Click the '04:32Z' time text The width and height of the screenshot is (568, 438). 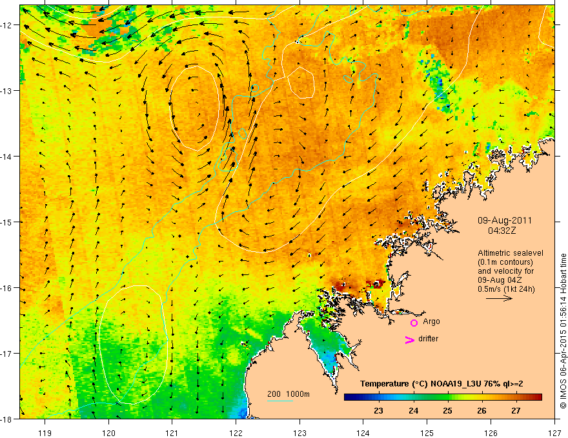[x=502, y=231]
